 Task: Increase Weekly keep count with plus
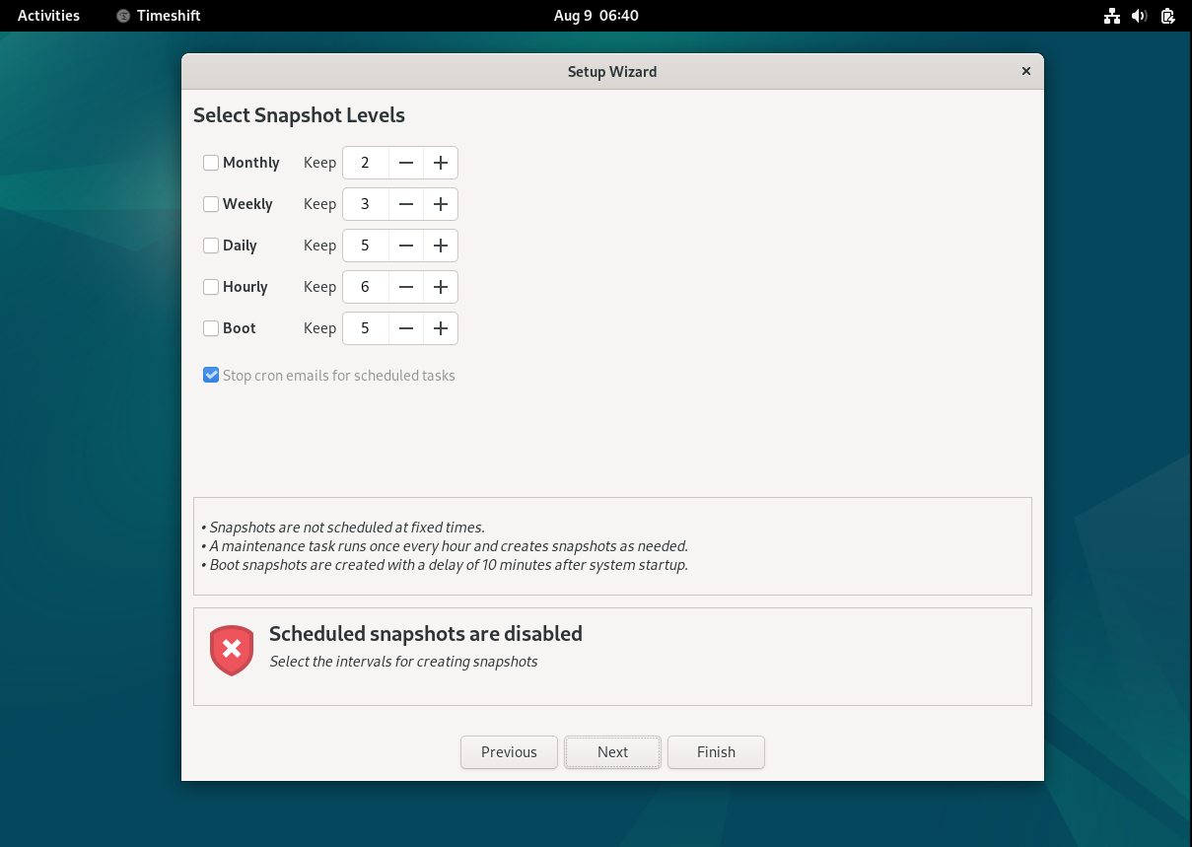(x=441, y=204)
